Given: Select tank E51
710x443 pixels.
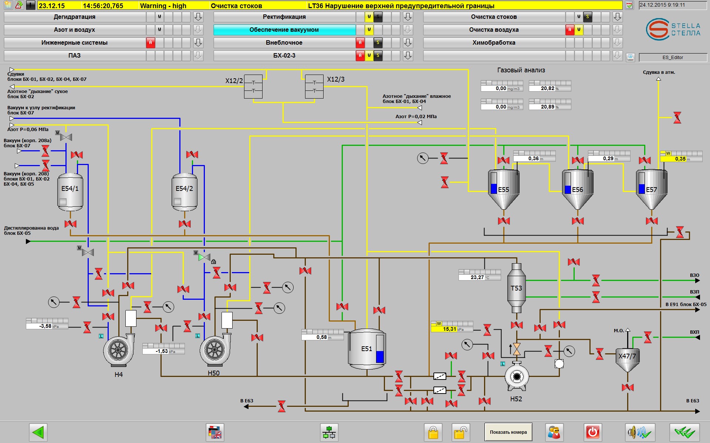Looking at the screenshot, I should pos(367,349).
